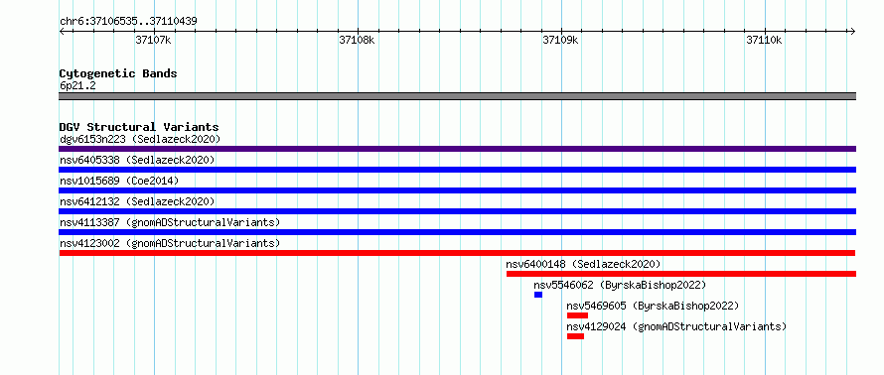Open nsv1015689 (Coe2014) label
The image size is (884, 375).
pyautogui.click(x=119, y=181)
